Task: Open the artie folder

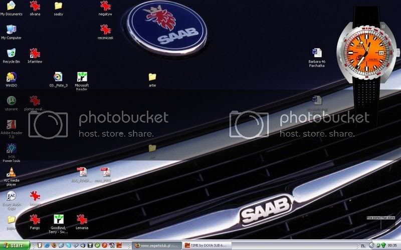Action: [152, 79]
